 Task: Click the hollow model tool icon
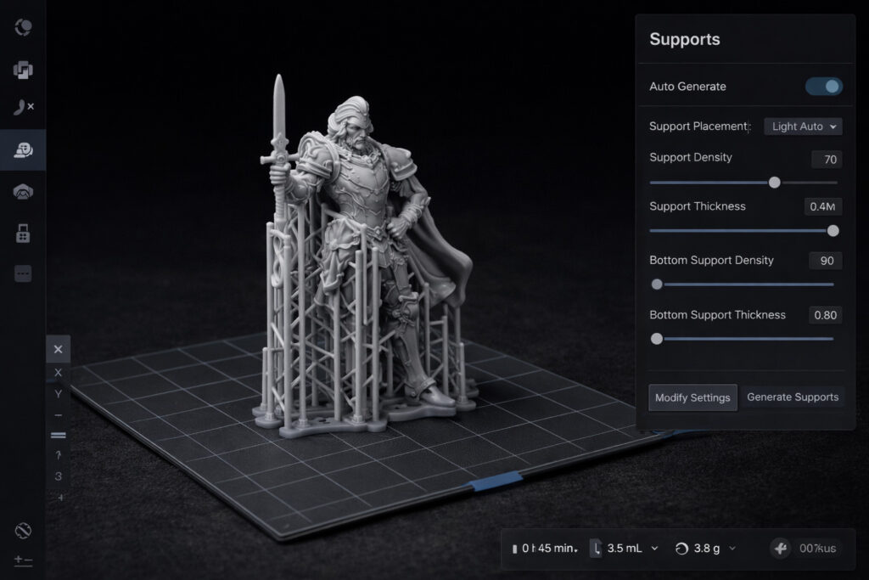tap(23, 191)
